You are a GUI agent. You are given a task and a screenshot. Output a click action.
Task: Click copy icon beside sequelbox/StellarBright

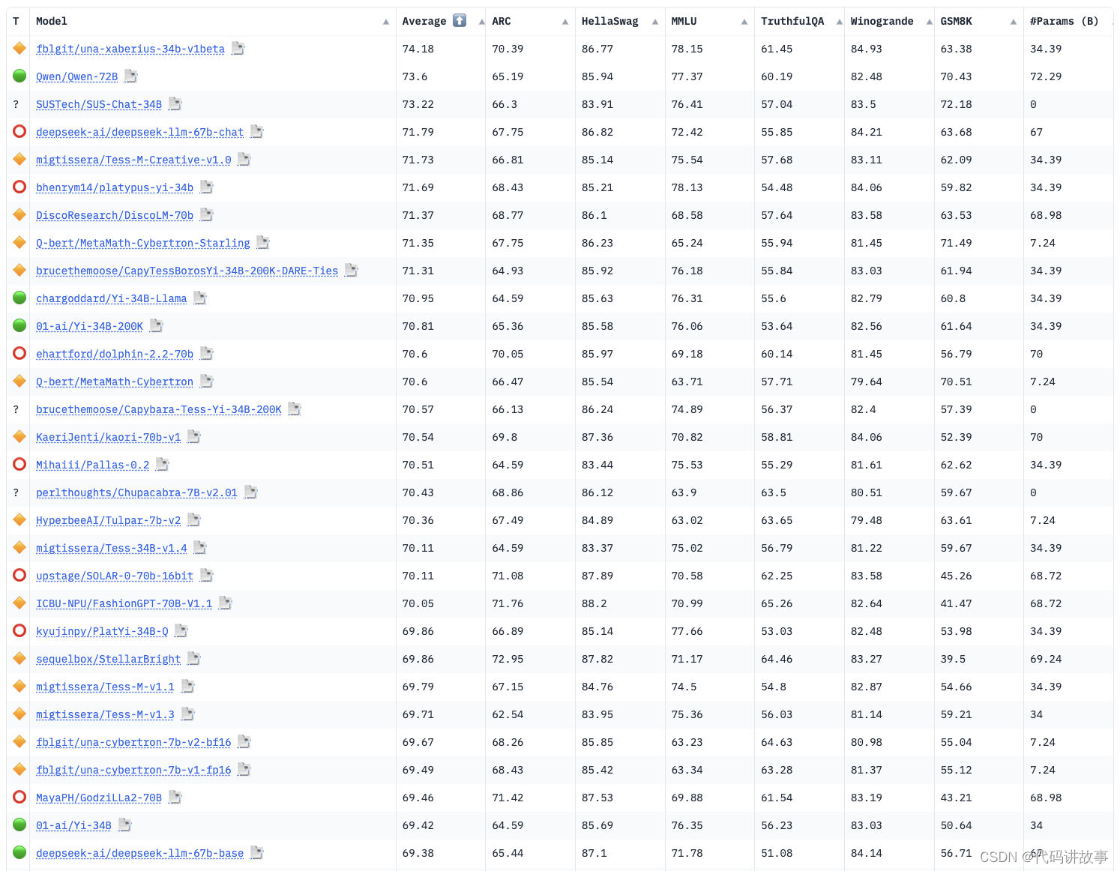pos(194,659)
